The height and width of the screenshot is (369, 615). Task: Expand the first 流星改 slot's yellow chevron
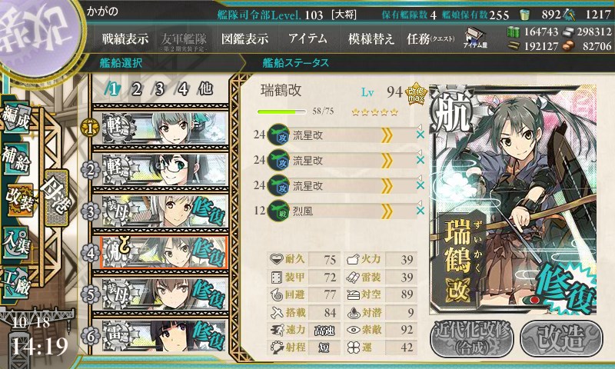387,135
